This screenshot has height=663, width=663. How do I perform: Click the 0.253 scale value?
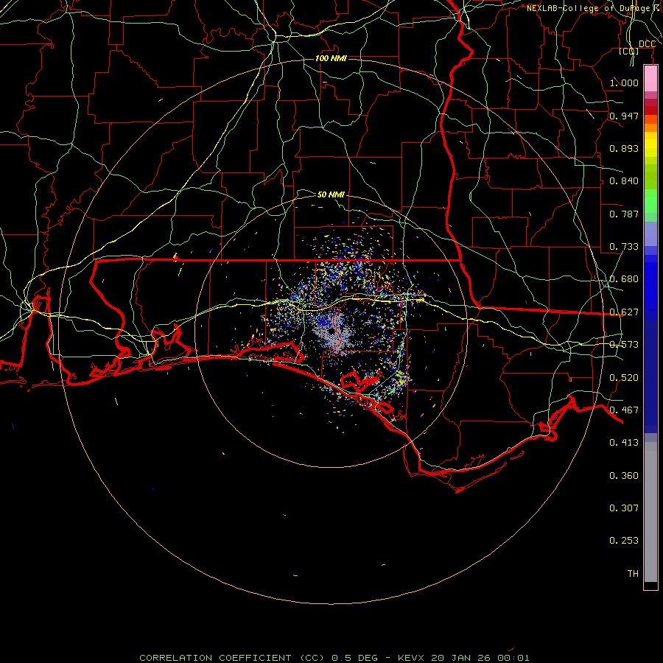tap(624, 541)
